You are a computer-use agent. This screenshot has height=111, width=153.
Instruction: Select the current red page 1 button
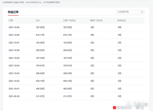[114, 108]
